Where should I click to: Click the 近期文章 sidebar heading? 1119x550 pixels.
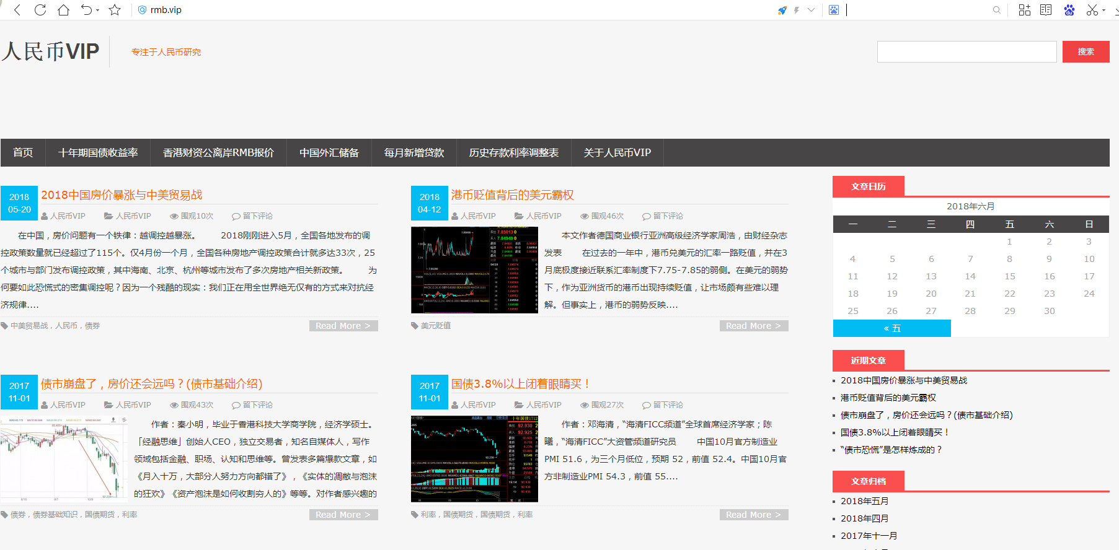point(868,360)
